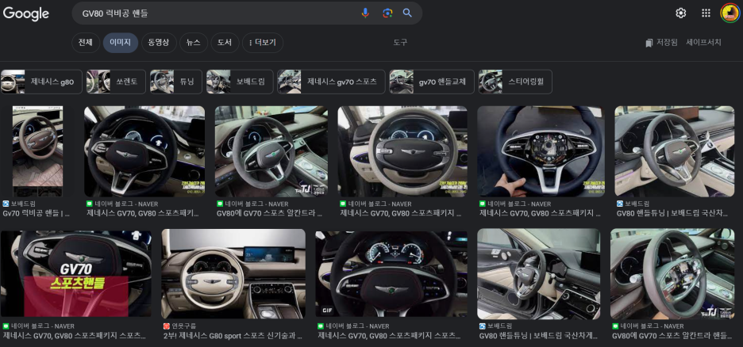Click the 저장됨 bookmark icon
The height and width of the screenshot is (347, 743).
[x=649, y=43]
